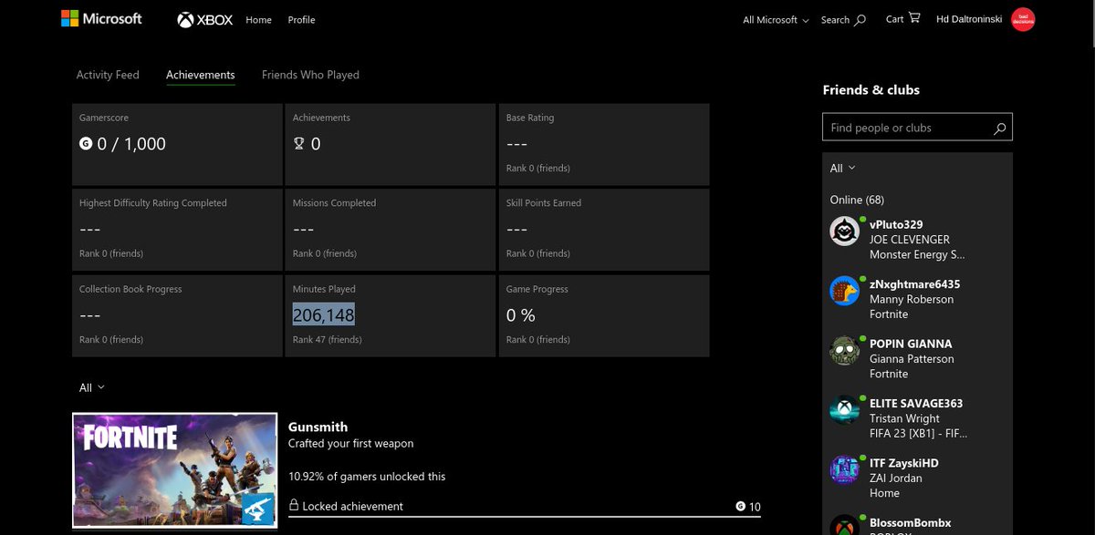This screenshot has height=535, width=1095.
Task: Click ELITE SAVAGE363's avatar
Action: click(844, 410)
